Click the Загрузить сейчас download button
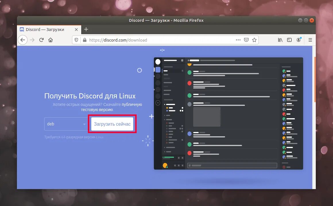 (x=112, y=124)
